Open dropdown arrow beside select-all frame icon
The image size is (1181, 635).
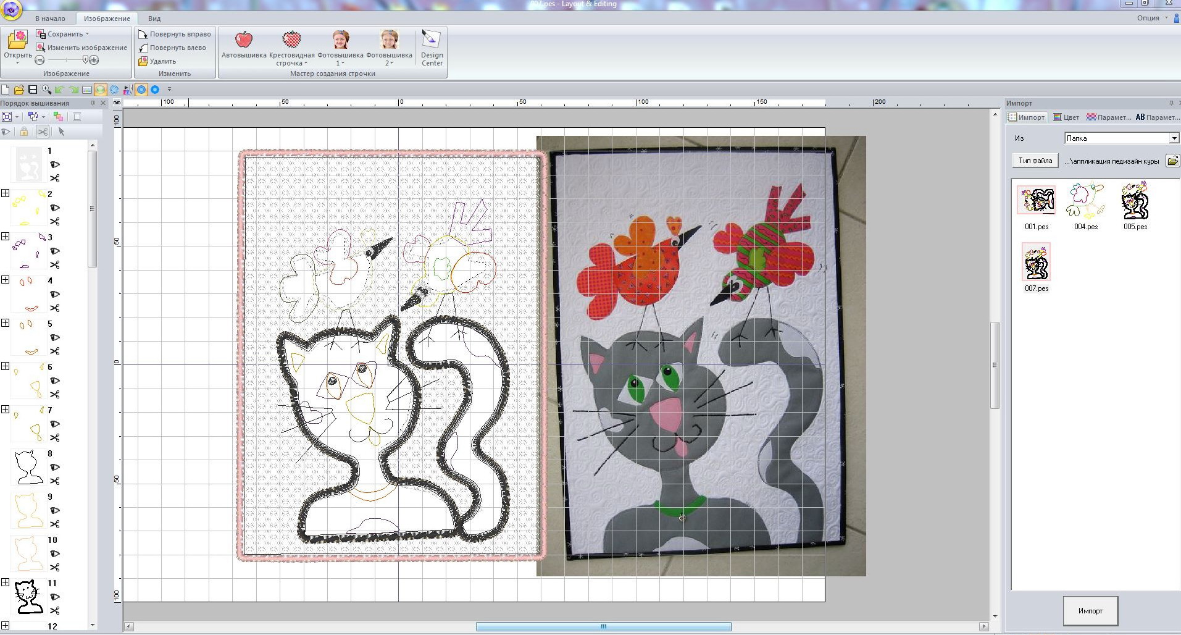(x=17, y=117)
